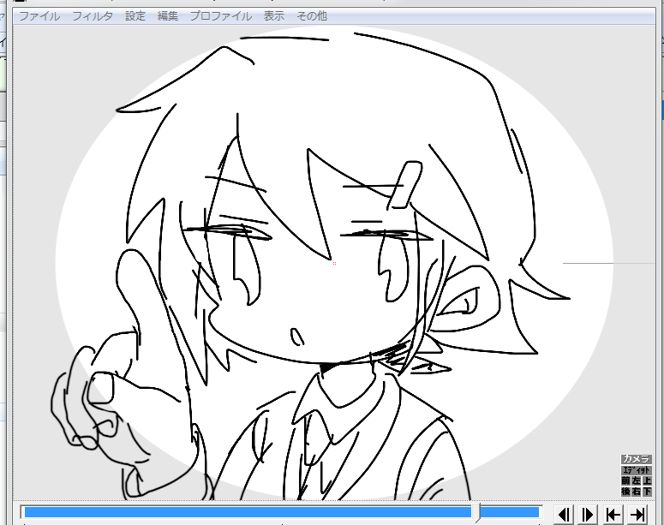Select the 前 (front) view button

coord(626,481)
